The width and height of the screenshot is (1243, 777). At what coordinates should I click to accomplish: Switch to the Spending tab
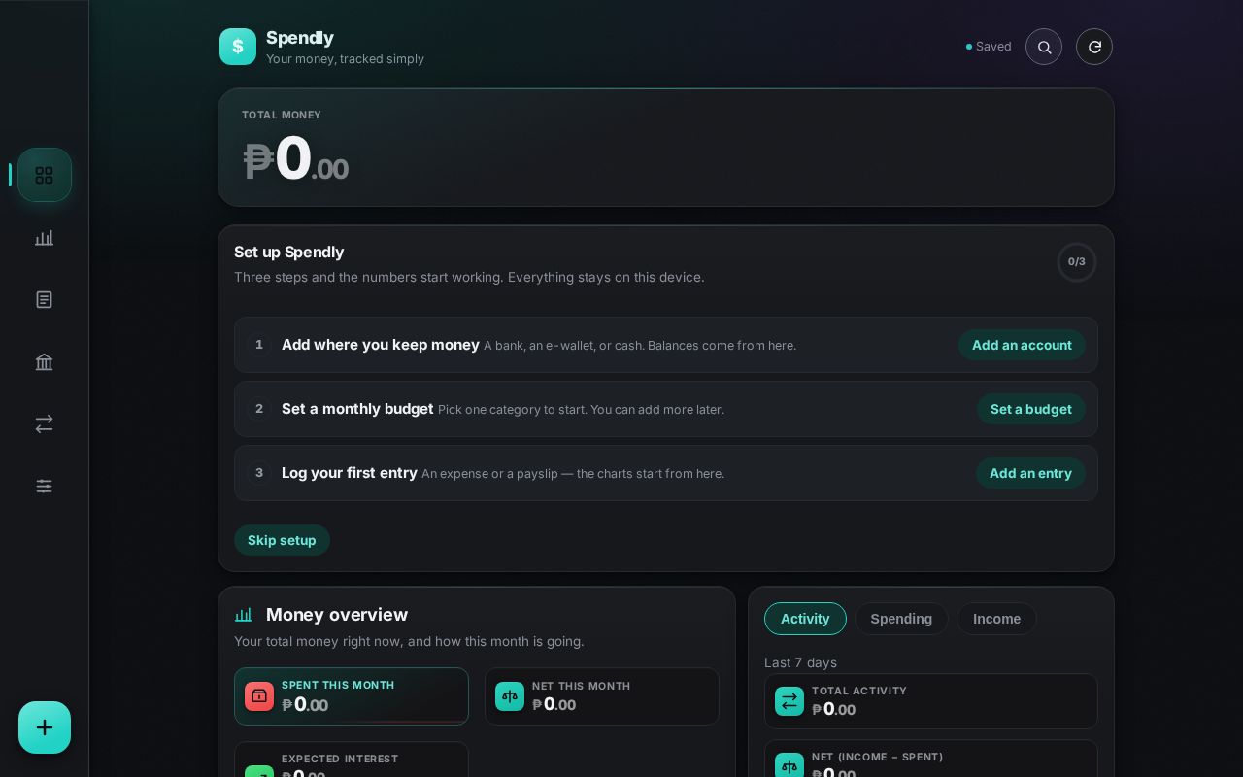click(901, 619)
